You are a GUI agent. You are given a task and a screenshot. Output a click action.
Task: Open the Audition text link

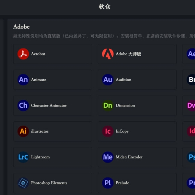coord(124,80)
